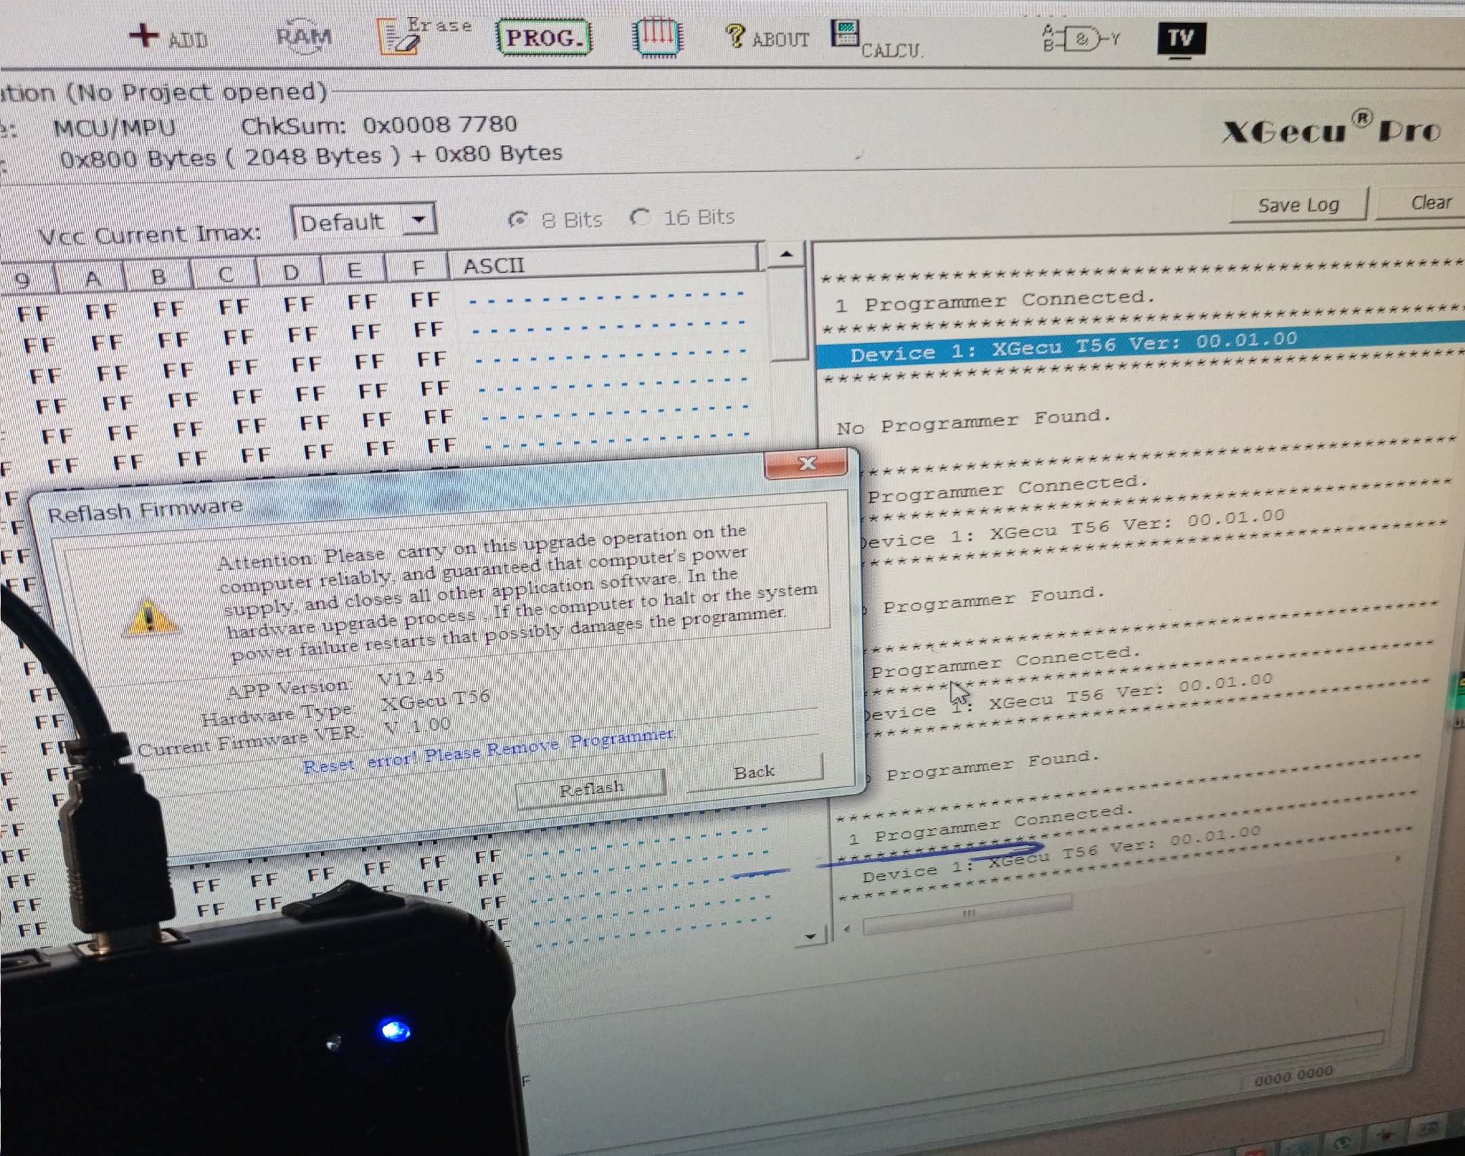The image size is (1465, 1156).
Task: Open Vcc Current Imax Default dropdown
Action: 419,221
